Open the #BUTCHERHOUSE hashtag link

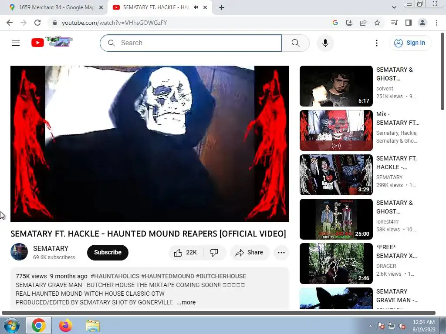pyautogui.click(x=221, y=276)
